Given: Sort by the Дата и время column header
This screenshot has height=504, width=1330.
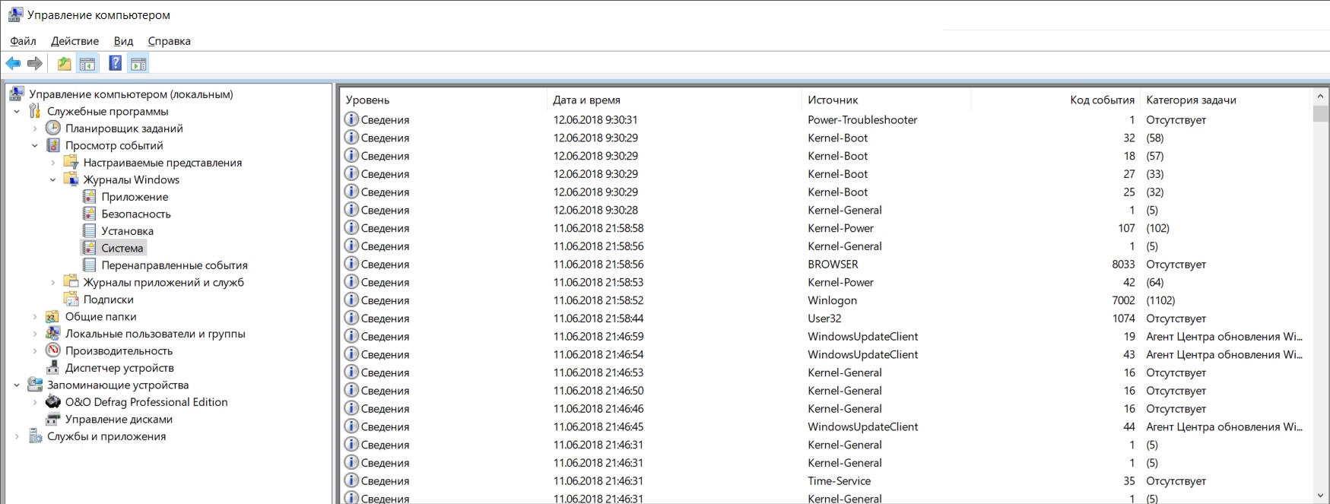Looking at the screenshot, I should point(586,100).
